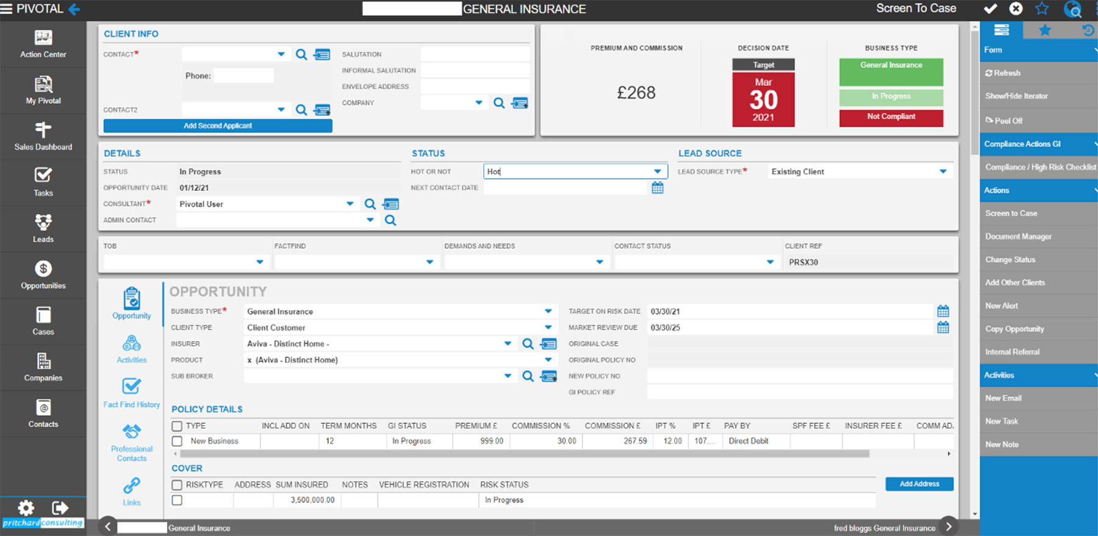Toggle the Policy Details header TYPE checkbox

pyautogui.click(x=177, y=426)
